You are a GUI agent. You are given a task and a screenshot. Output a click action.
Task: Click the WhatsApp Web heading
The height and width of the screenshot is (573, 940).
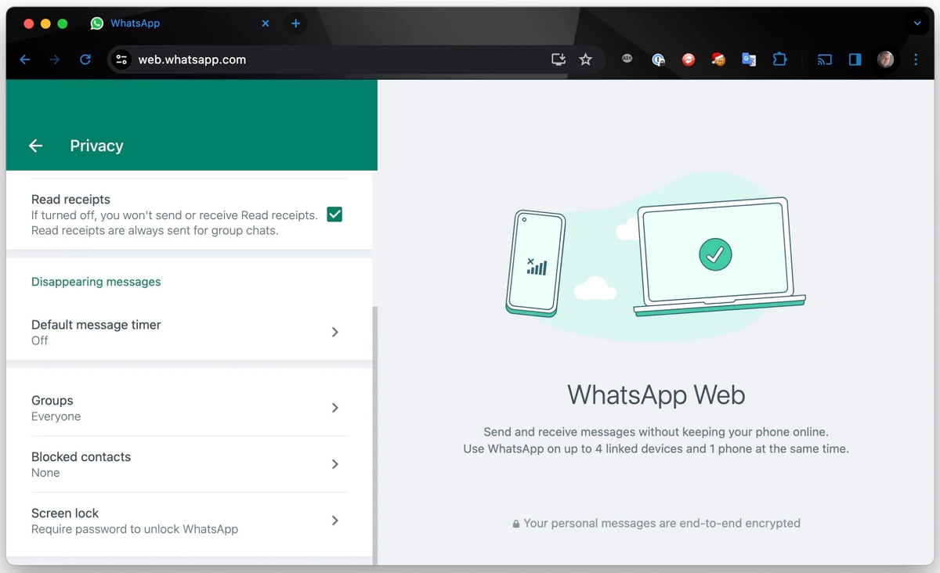coord(656,394)
